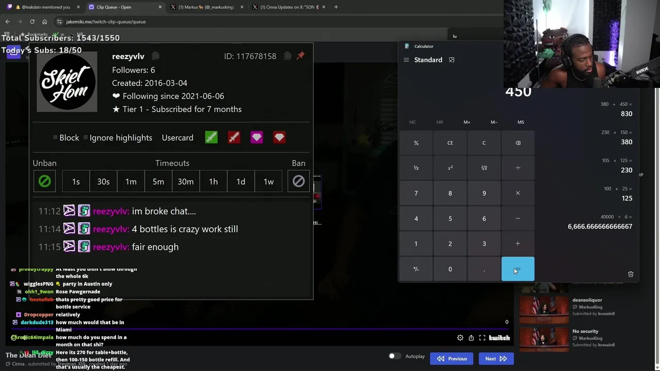The width and height of the screenshot is (660, 371).
Task: Timeout user for 1m
Action: pos(131,181)
